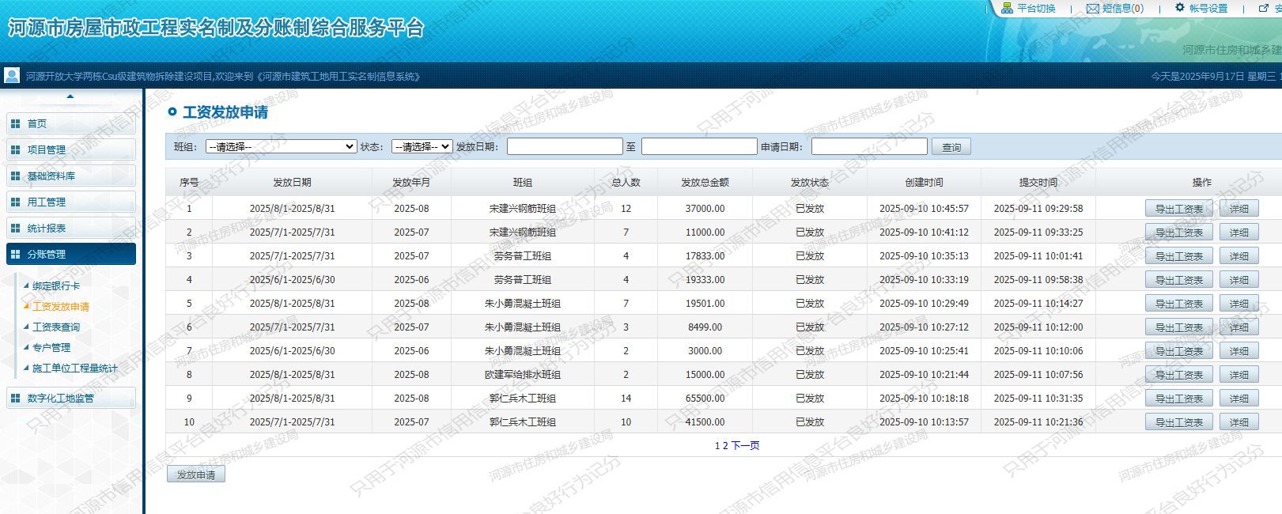Export payroll for row 4
This screenshot has width=1282, height=514.
point(1179,280)
